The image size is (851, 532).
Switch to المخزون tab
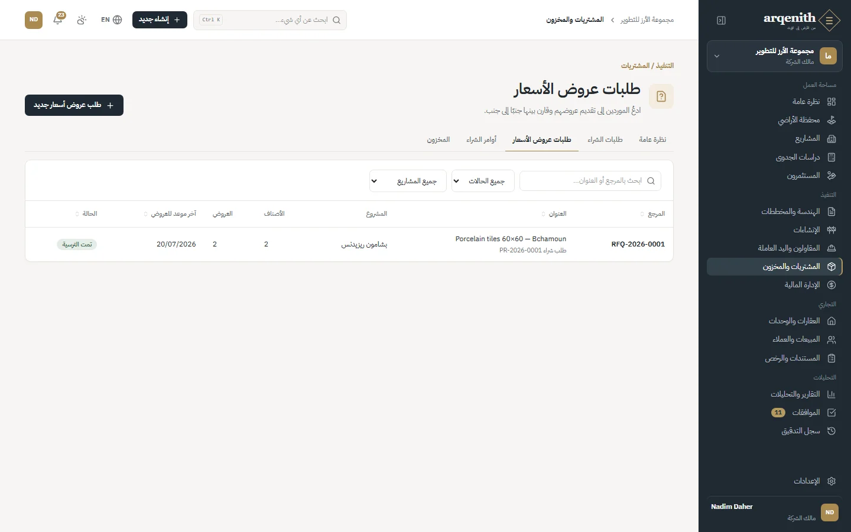(x=439, y=140)
